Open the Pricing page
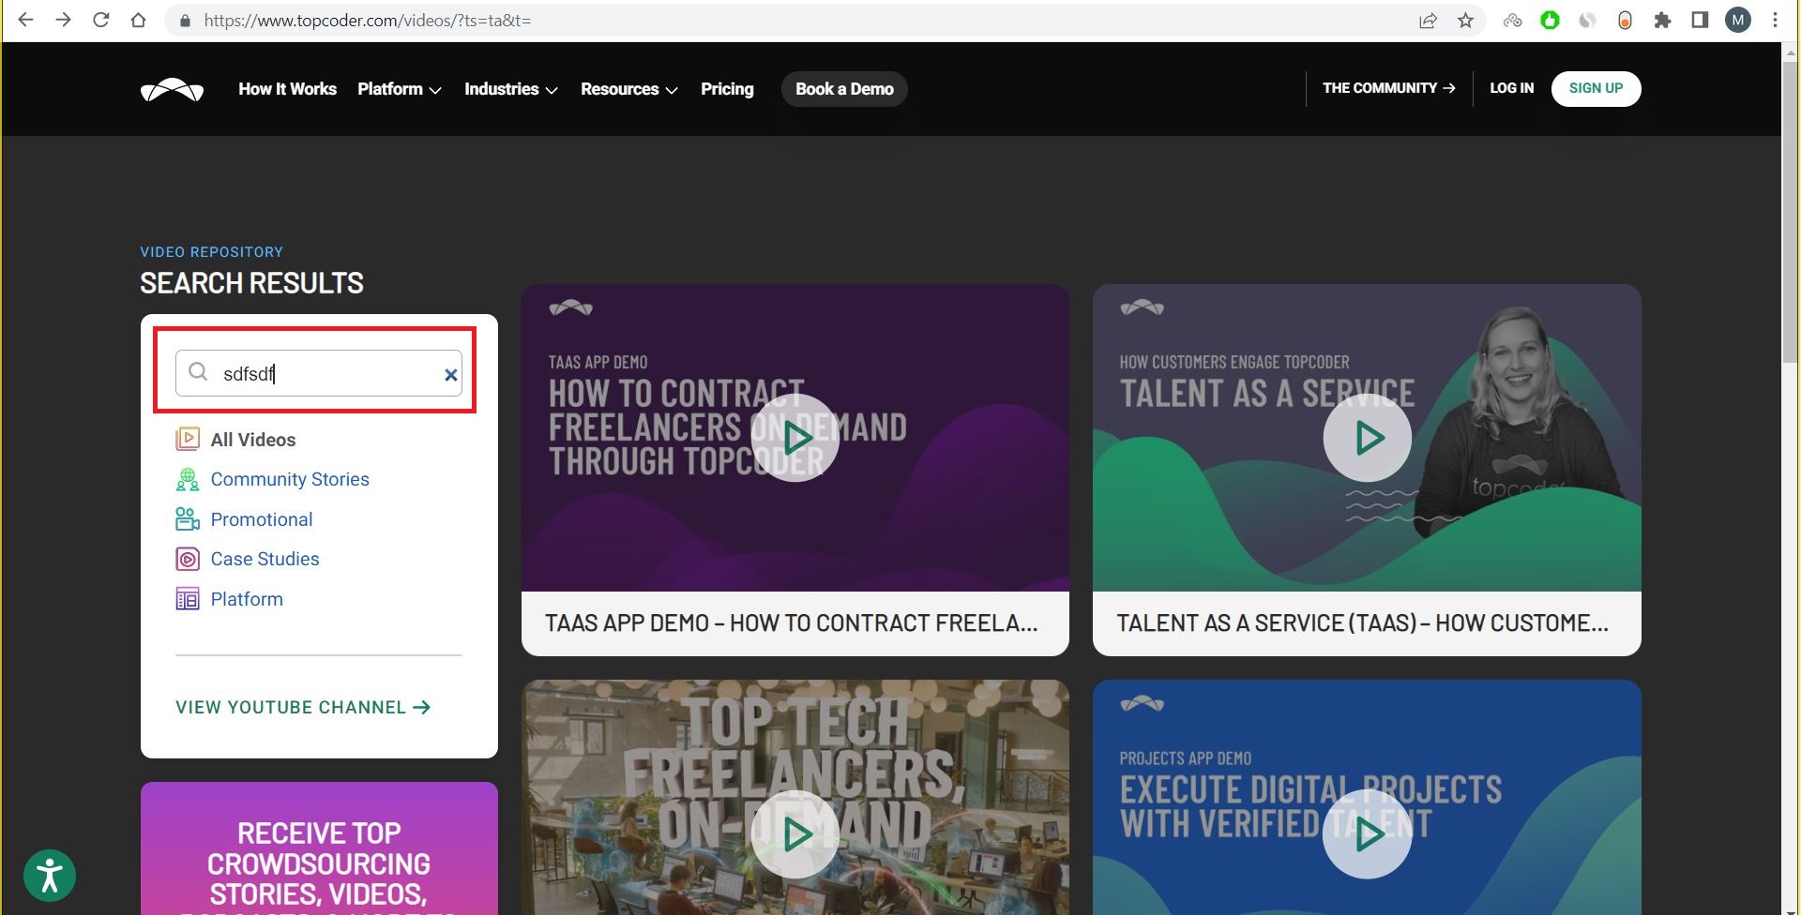The image size is (1801, 915). [x=727, y=89]
